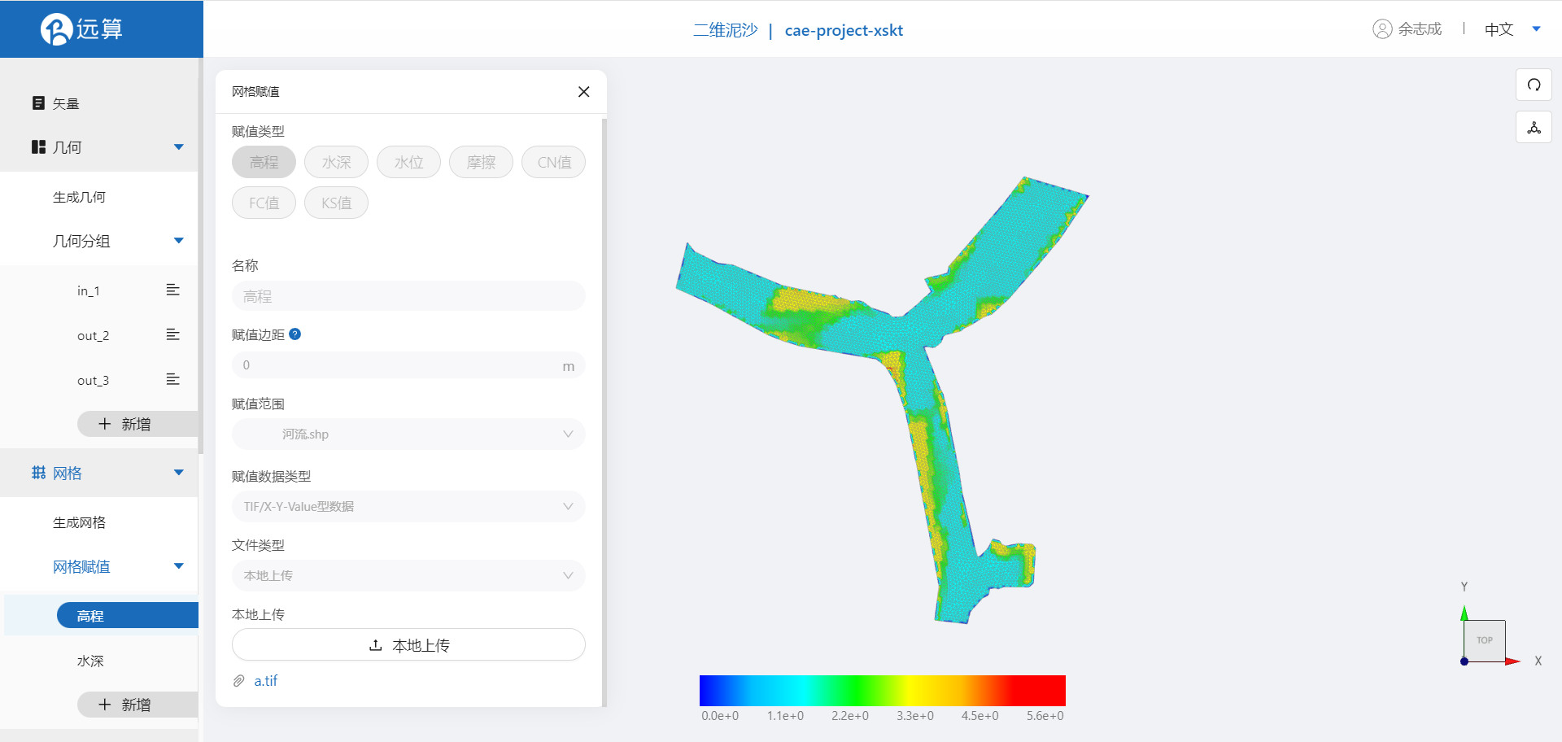Screen dimensions: 1562x742
Task: Click the user avatar icon
Action: pos(1382,29)
